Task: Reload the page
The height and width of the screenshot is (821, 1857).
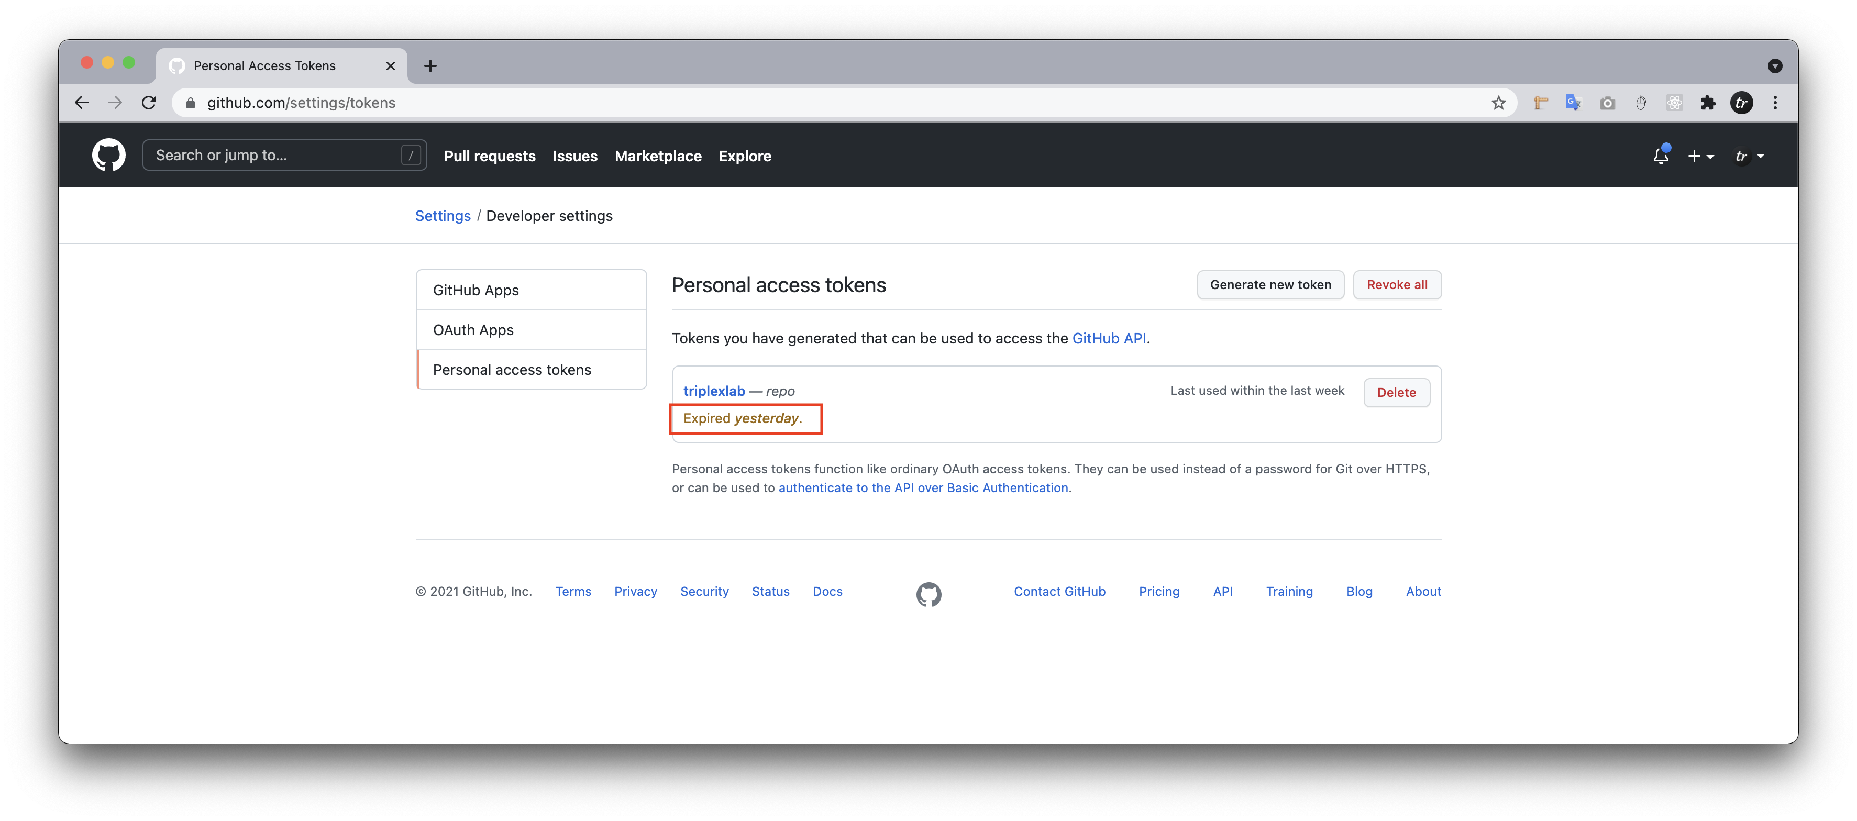Action: pyautogui.click(x=149, y=103)
